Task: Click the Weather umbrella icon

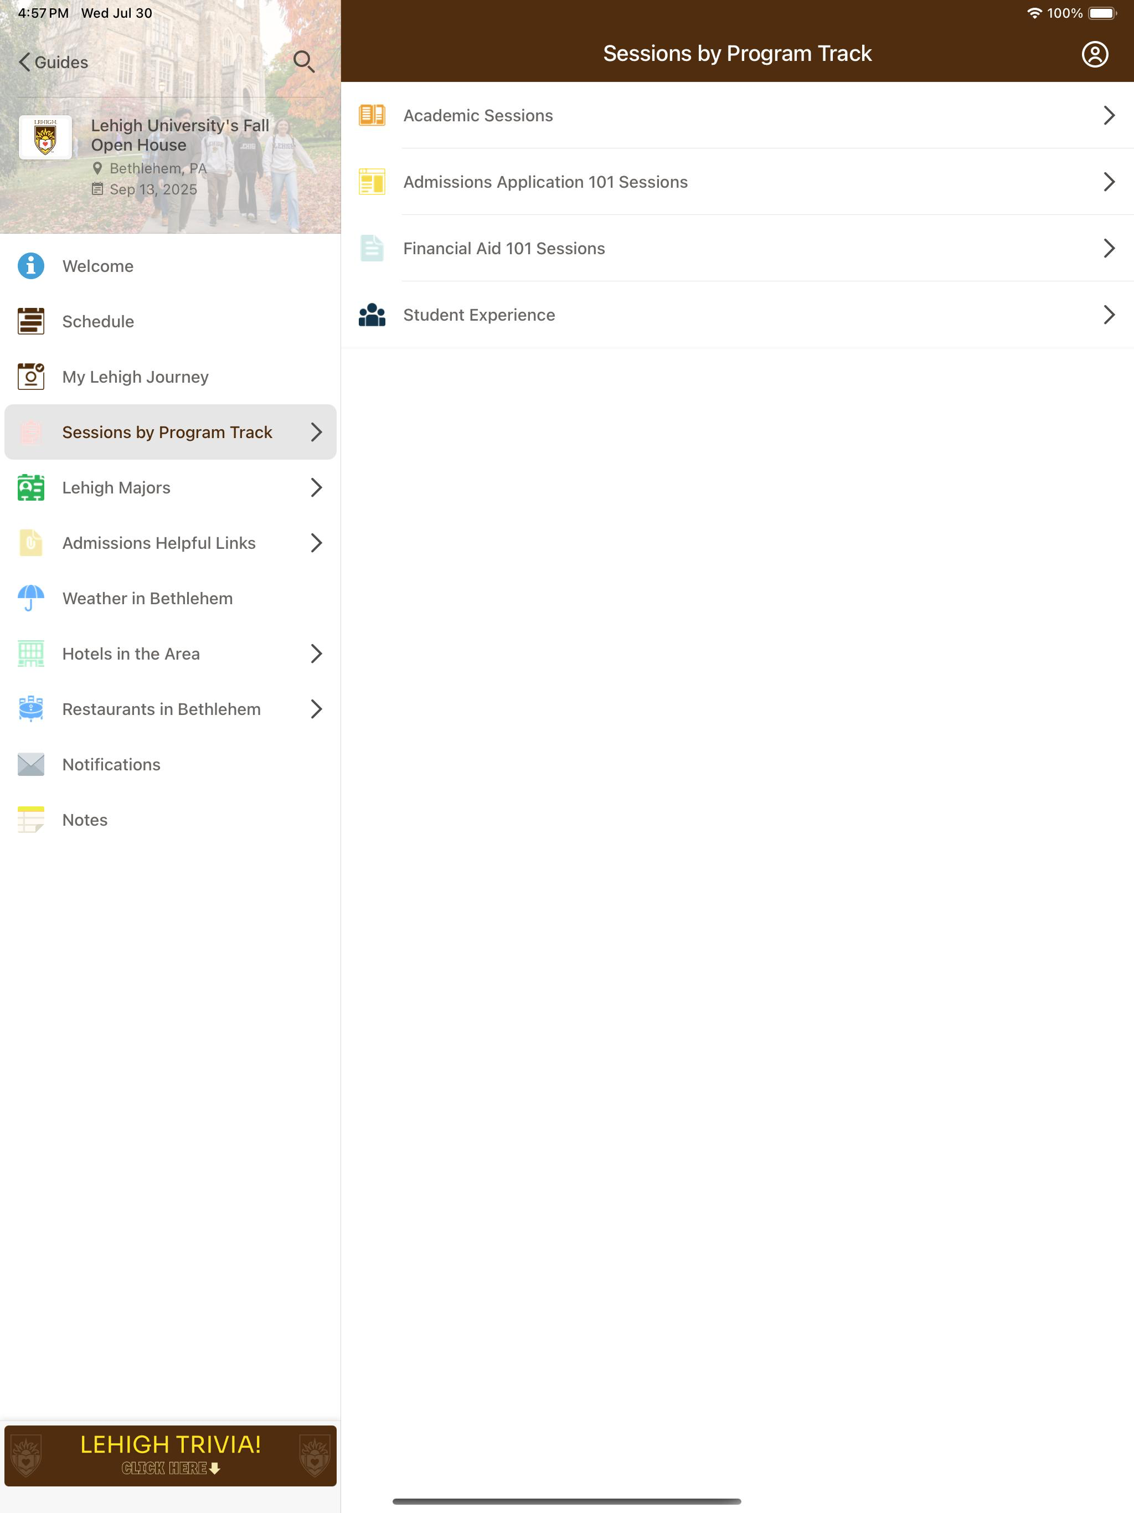Action: 31,599
